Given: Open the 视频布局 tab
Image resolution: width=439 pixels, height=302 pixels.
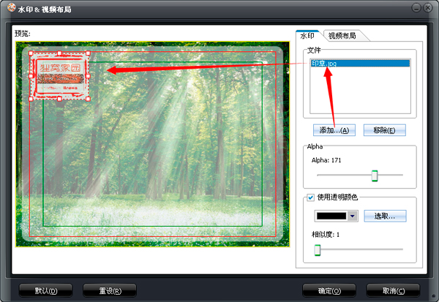Looking at the screenshot, I should (343, 35).
